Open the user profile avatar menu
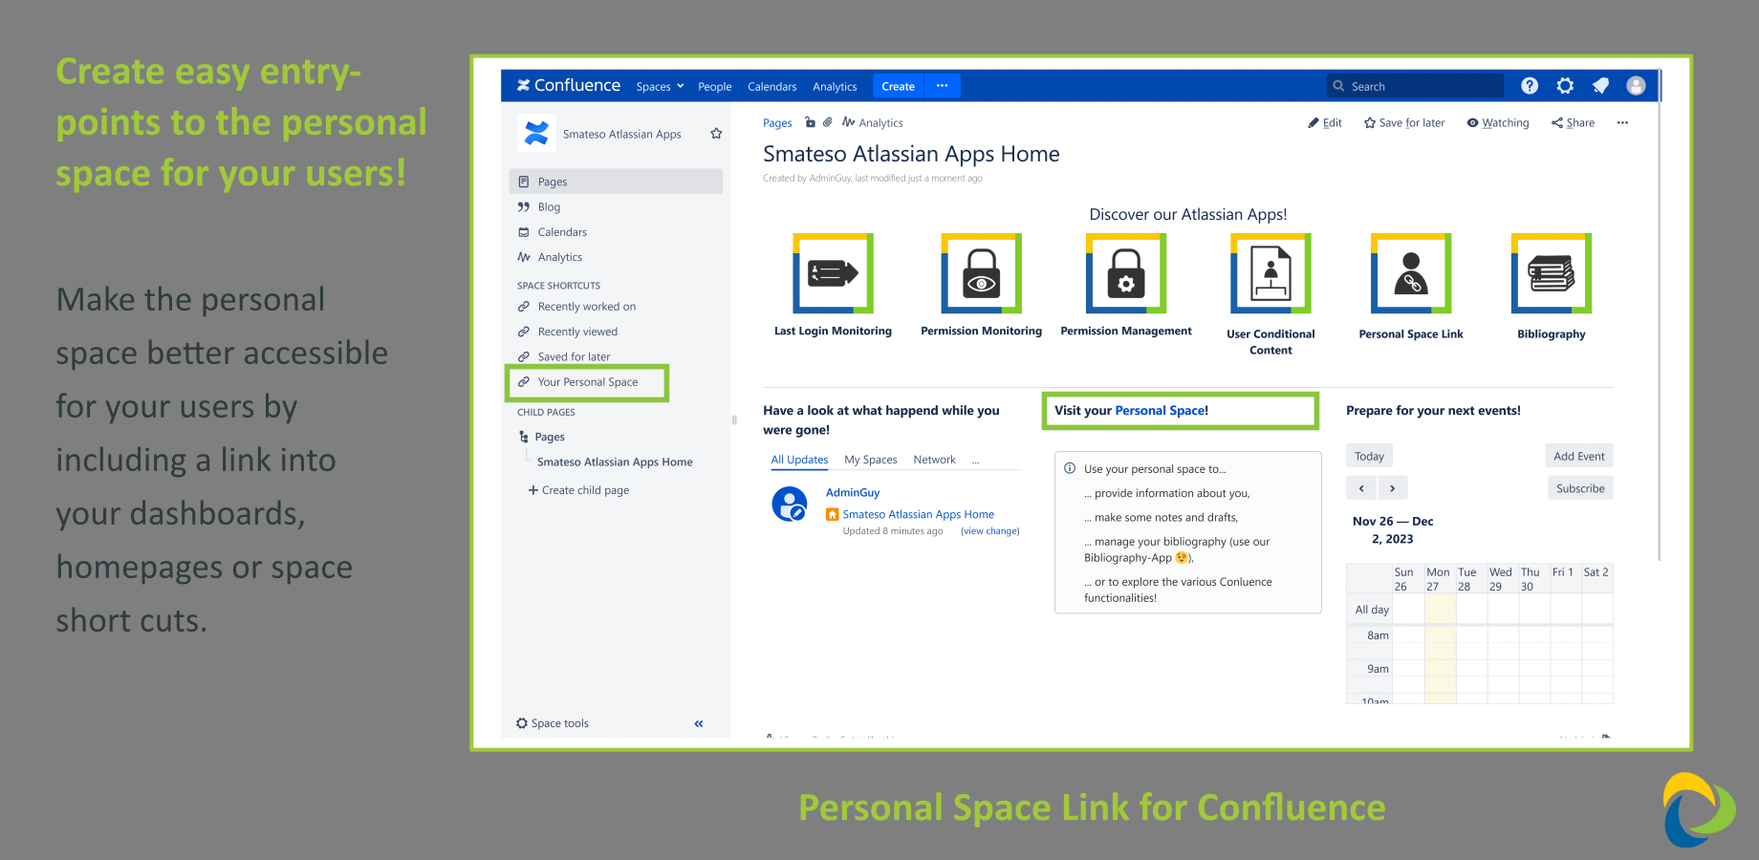The image size is (1759, 860). (1636, 86)
